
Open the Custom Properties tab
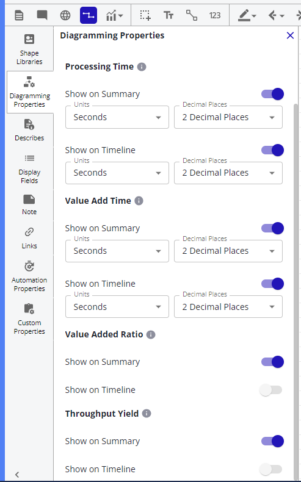pos(29,318)
